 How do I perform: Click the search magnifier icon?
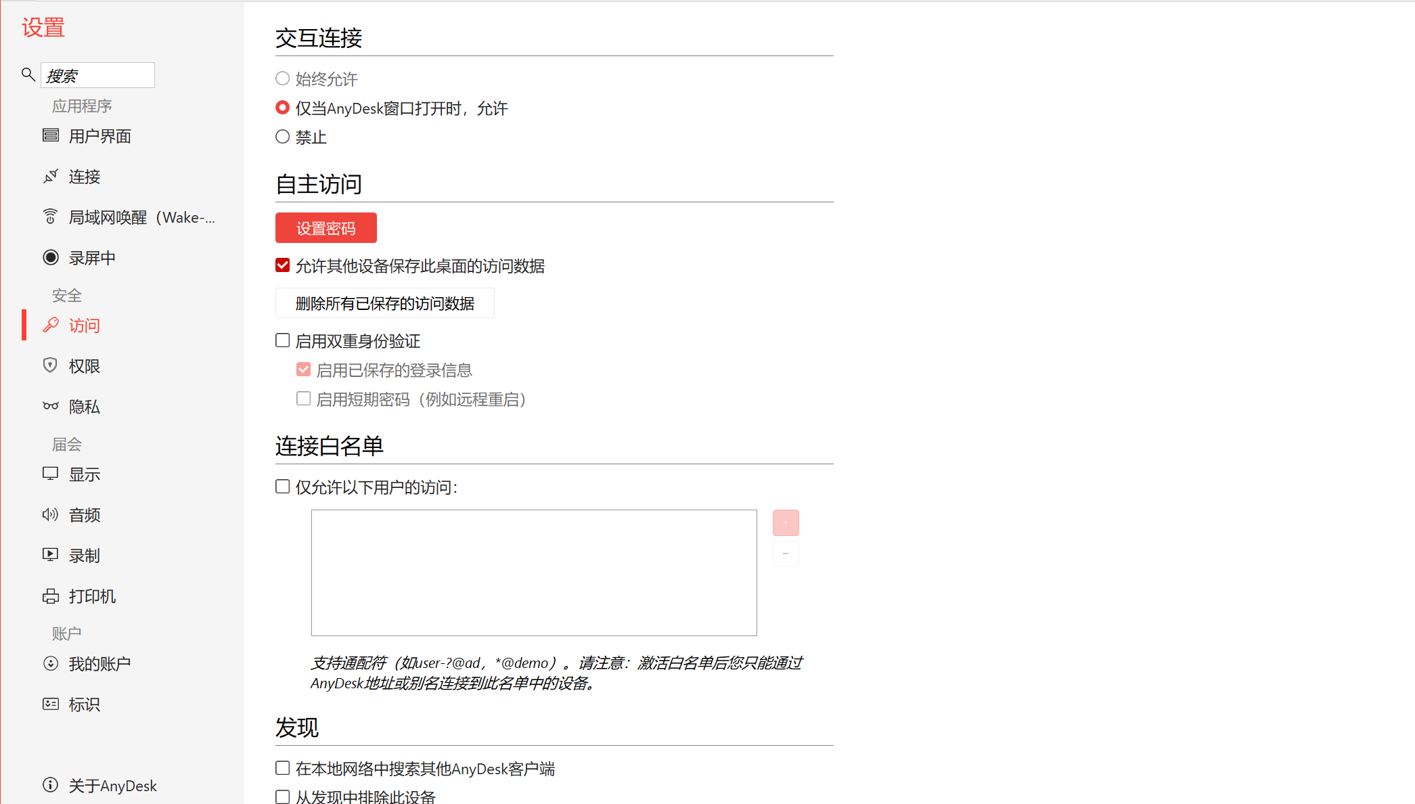[28, 74]
